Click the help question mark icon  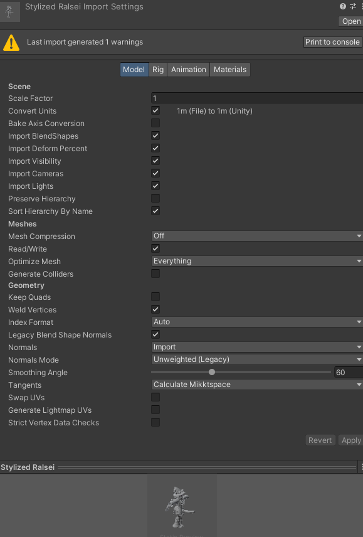[342, 6]
